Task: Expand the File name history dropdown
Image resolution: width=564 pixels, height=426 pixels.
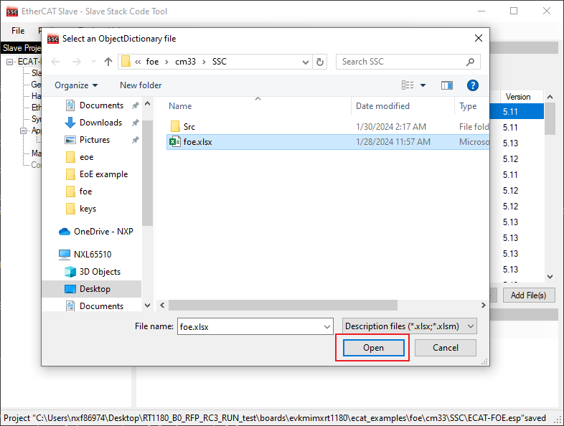Action: pos(327,326)
